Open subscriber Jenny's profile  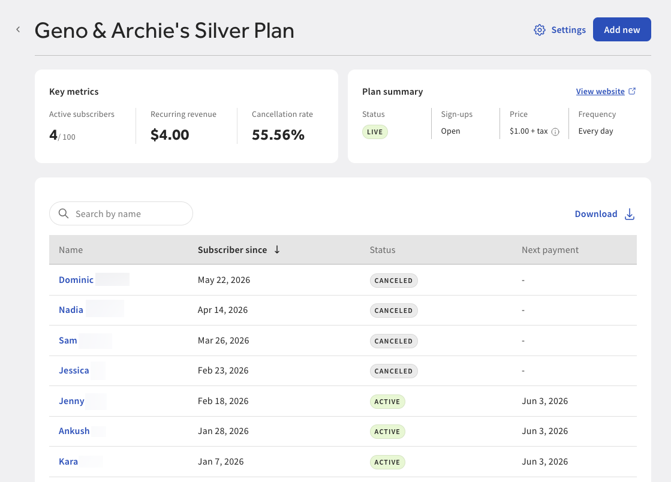click(x=71, y=401)
